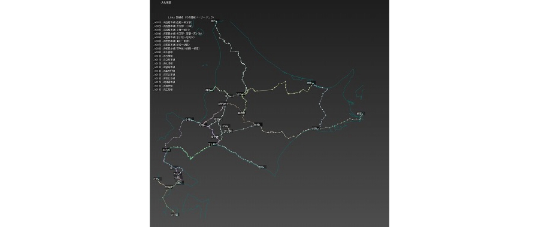This screenshot has height=227, width=539.
Task: Click the Nakaoguni station label at the bottom of the map
Action: tap(175, 214)
